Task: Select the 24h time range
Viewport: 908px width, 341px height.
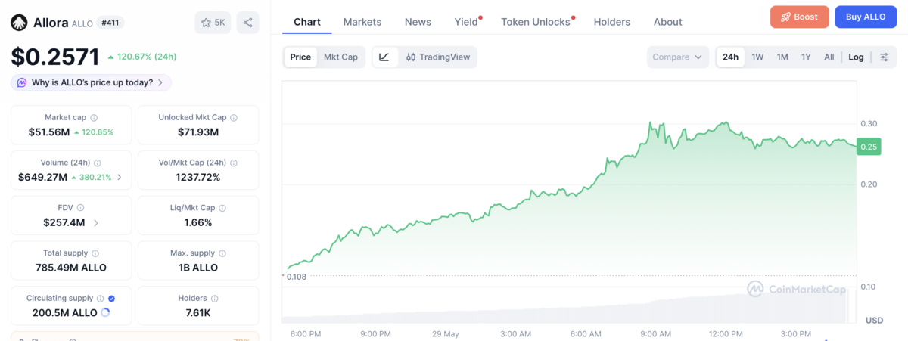Action: tap(731, 57)
